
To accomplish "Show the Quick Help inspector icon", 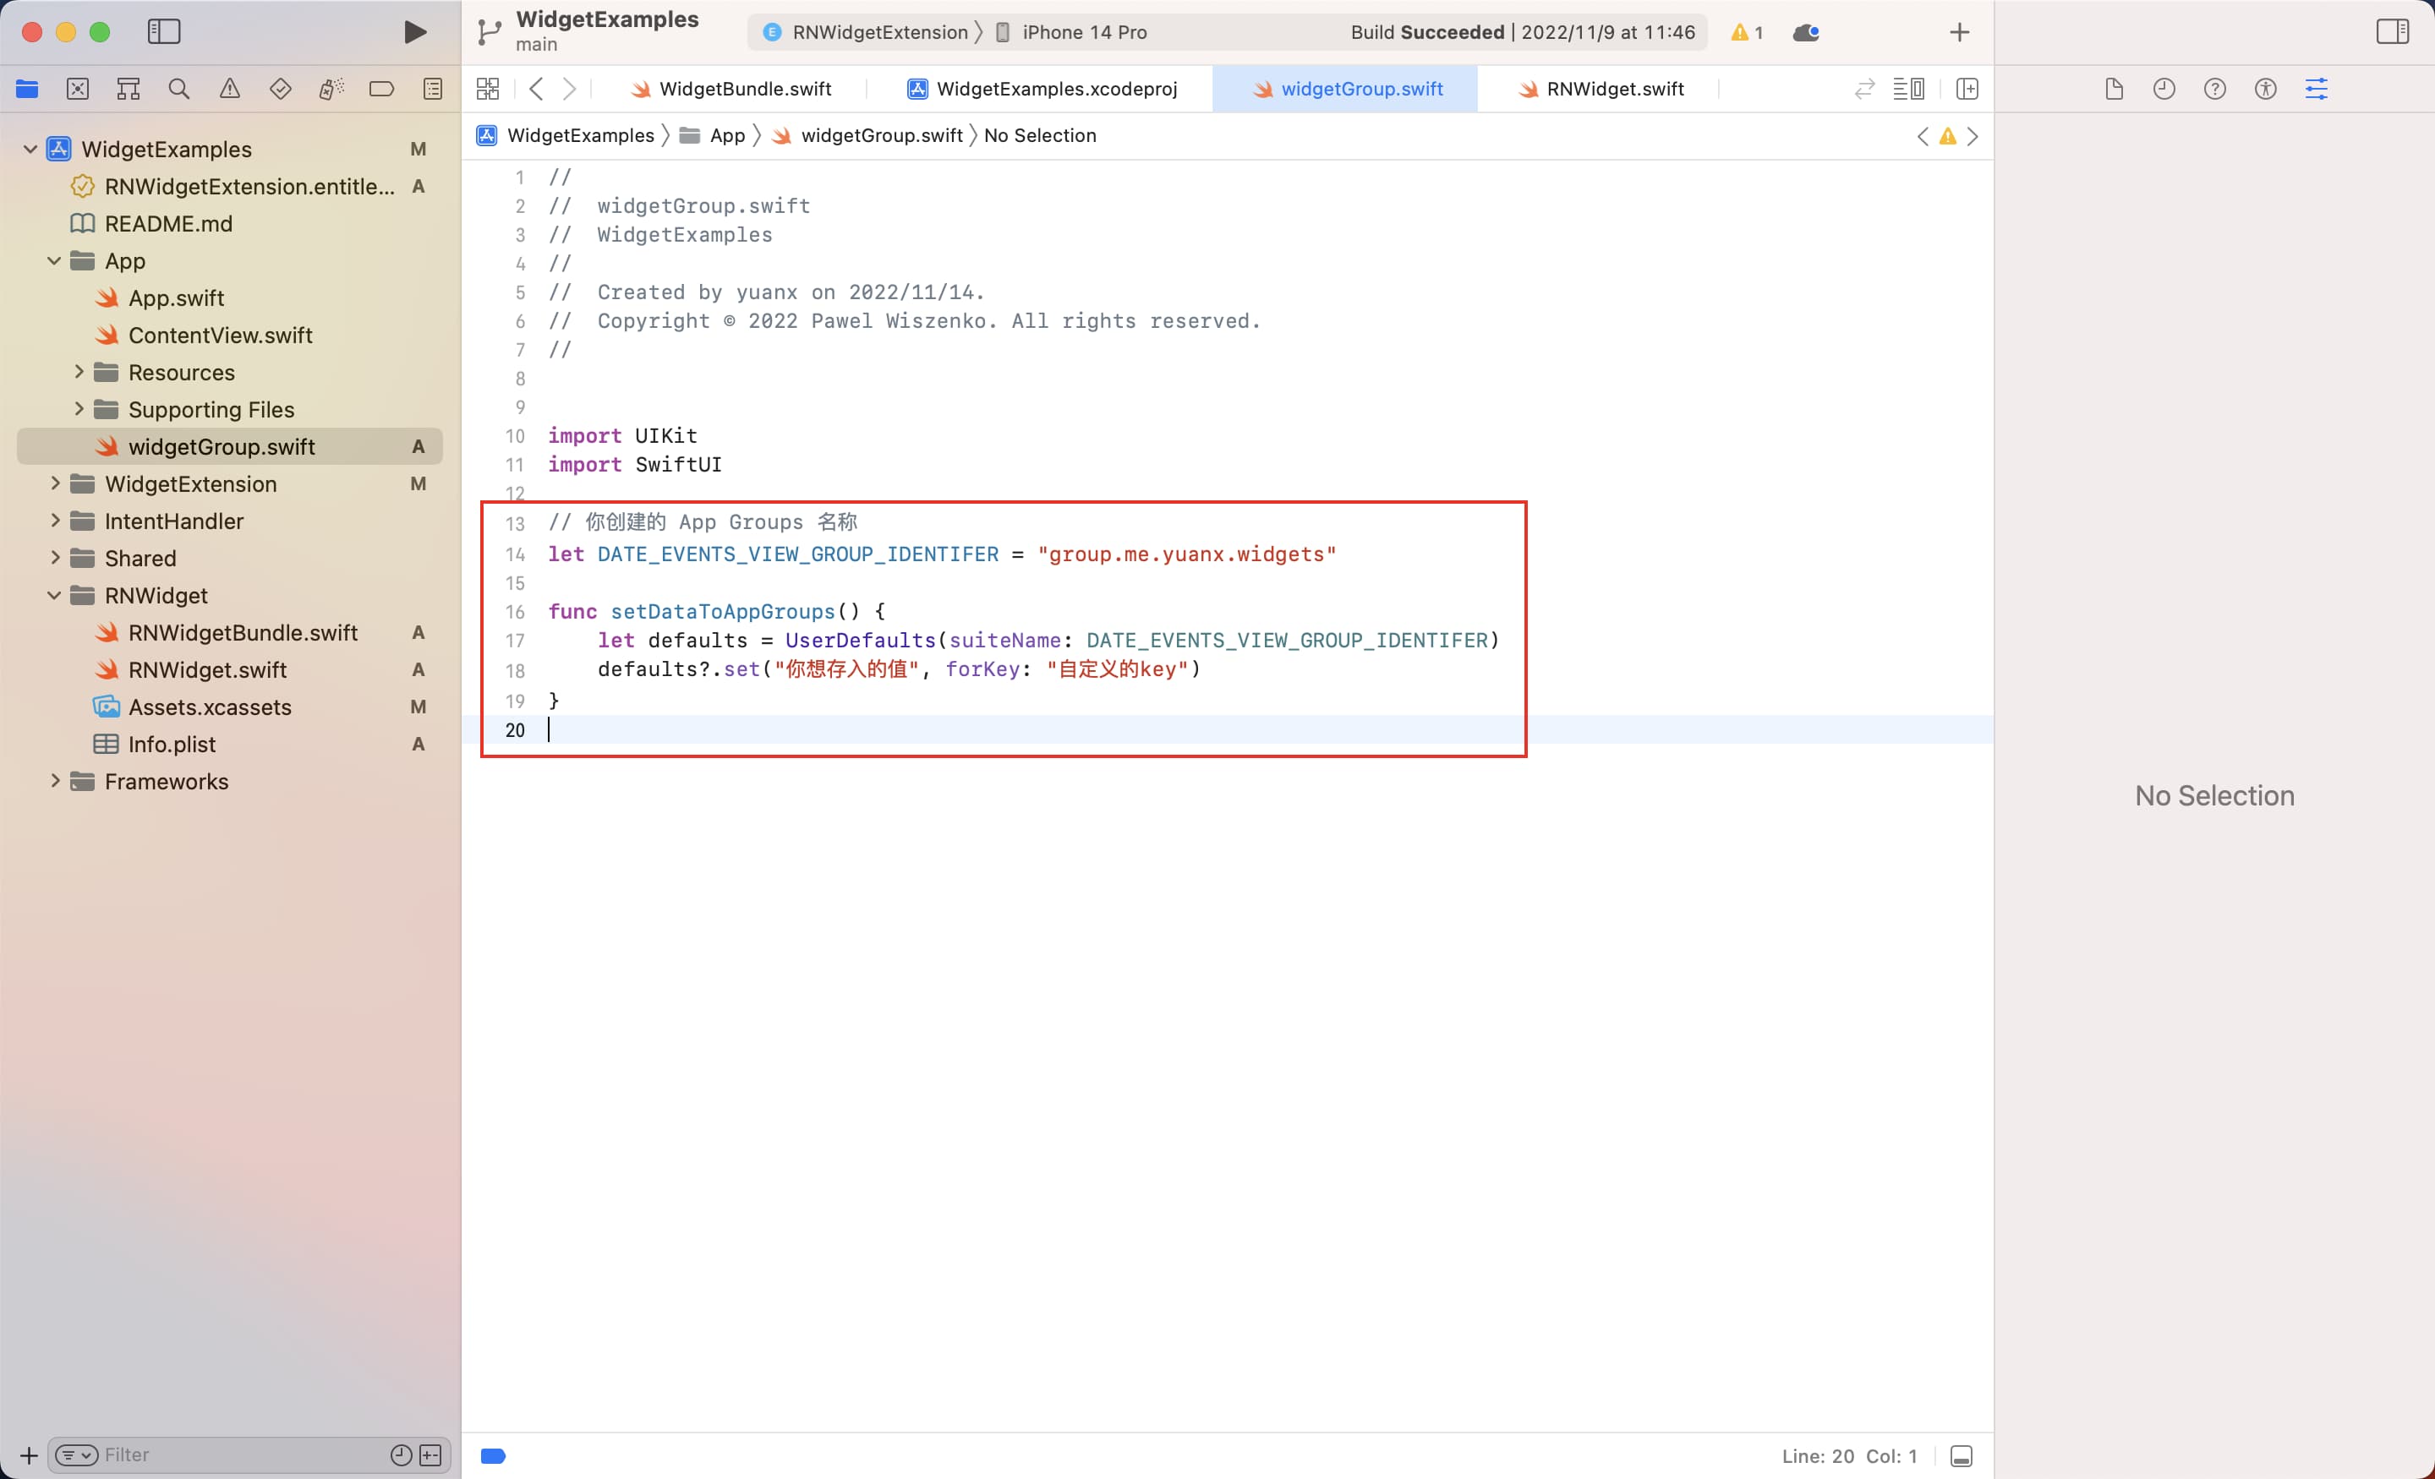I will pyautogui.click(x=2214, y=89).
